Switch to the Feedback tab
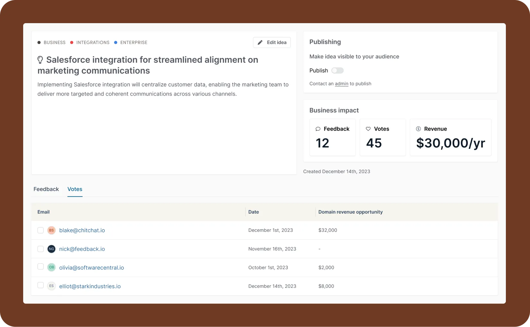The height and width of the screenshot is (327, 530). [46, 189]
